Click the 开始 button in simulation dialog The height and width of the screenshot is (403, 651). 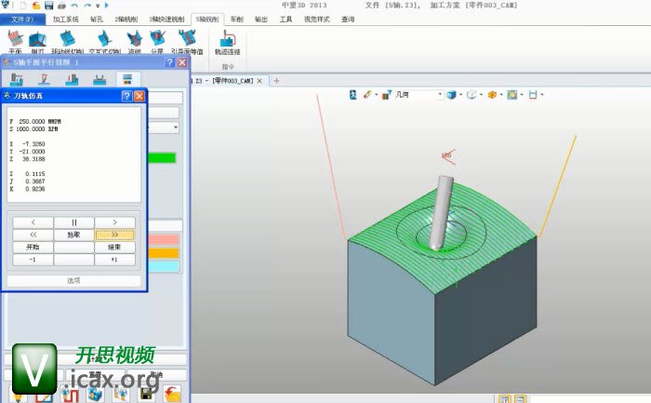pos(33,248)
